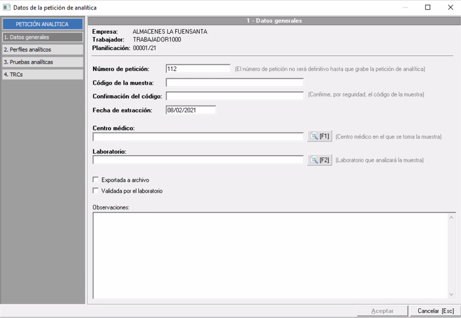The height and width of the screenshot is (318, 461).
Task: Click inside the Observaciones text area
Action: (270, 256)
